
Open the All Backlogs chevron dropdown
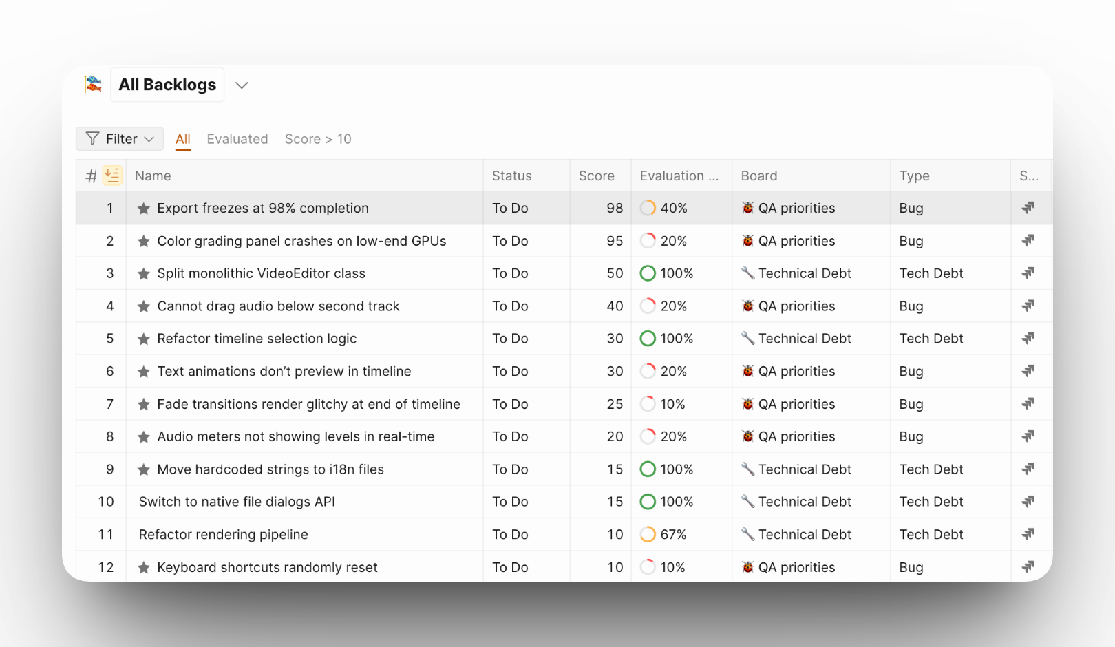(242, 85)
